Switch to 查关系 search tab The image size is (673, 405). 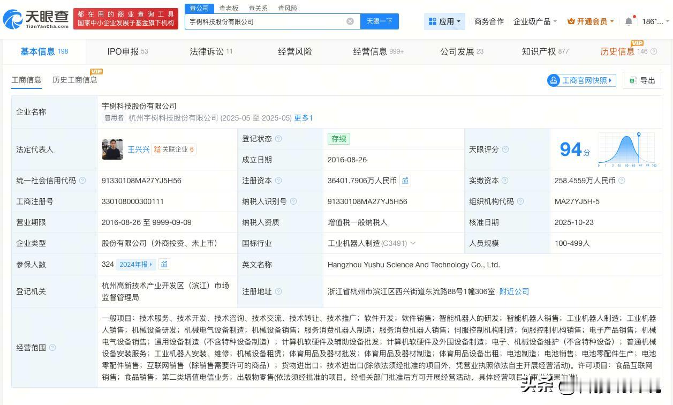(258, 9)
